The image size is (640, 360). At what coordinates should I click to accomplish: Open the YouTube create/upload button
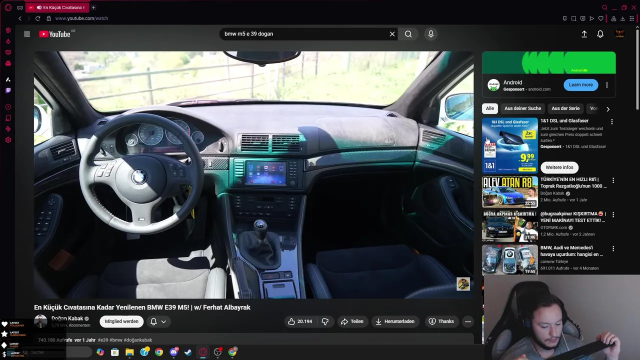tap(584, 34)
